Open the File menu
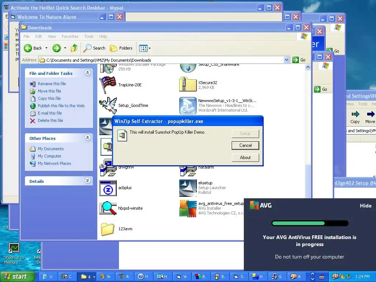The height and width of the screenshot is (282, 376). tap(26, 36)
